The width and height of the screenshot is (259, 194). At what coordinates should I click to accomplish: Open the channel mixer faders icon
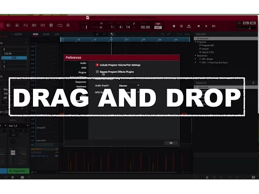[x=34, y=25]
